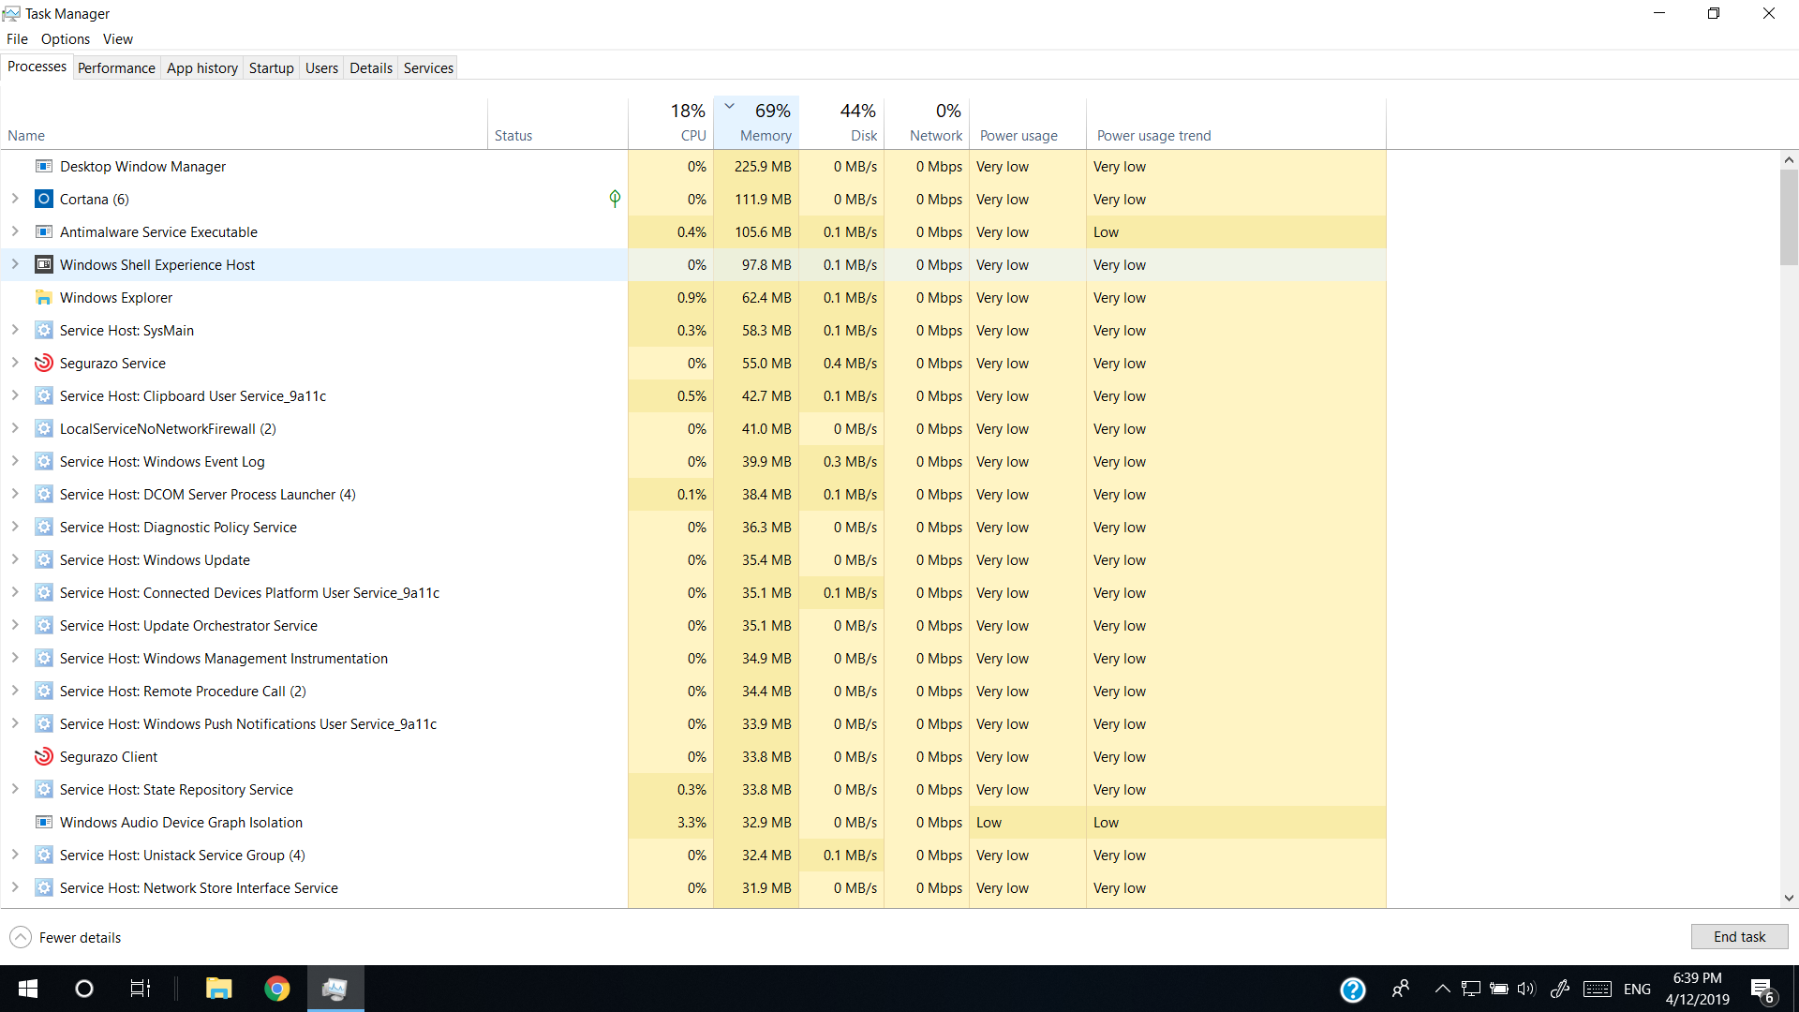
Task: Click the vertical scrollbar thumb
Action: pos(1789,217)
